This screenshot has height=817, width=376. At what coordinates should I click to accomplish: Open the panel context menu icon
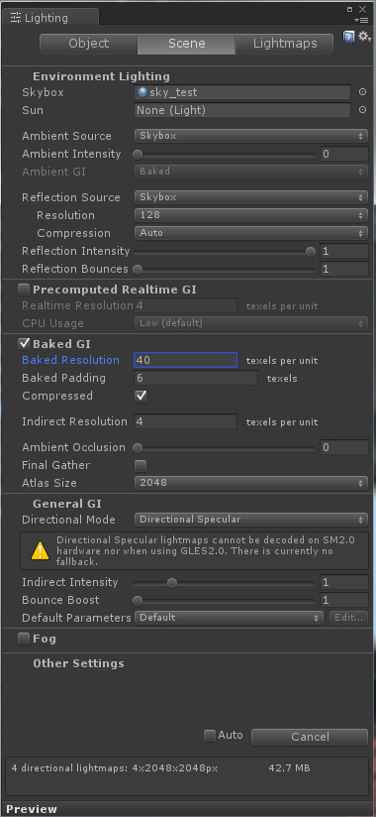tap(361, 20)
